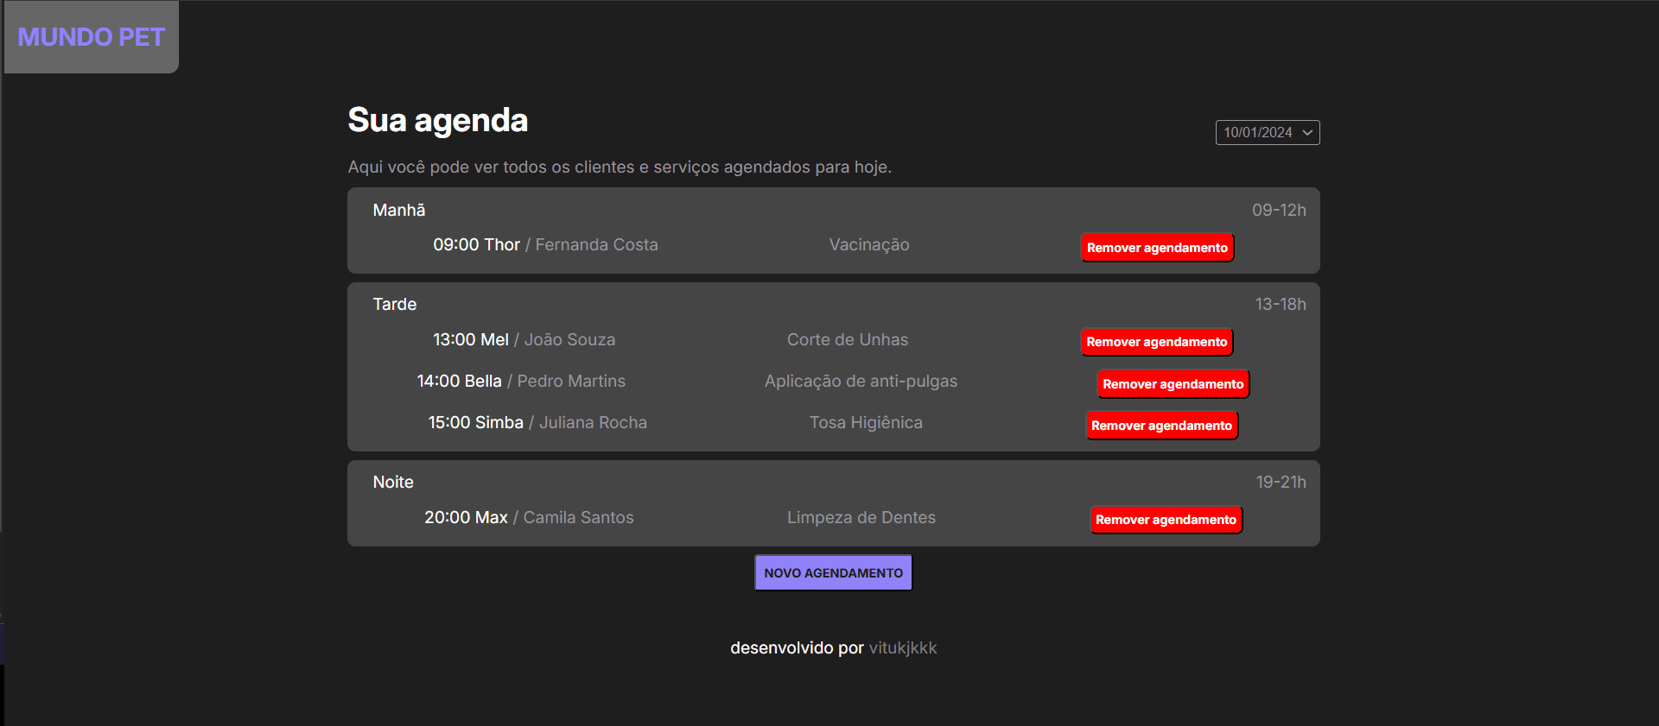Click the Vacinação service text

coord(869,244)
